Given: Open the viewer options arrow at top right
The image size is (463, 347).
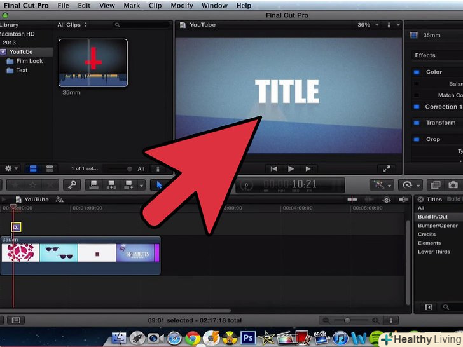Looking at the screenshot, I should point(398,25).
